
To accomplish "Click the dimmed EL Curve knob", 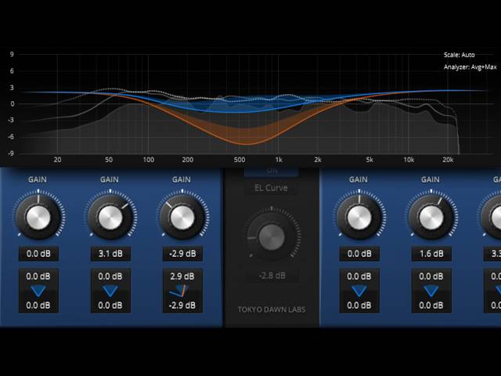I will [x=272, y=237].
